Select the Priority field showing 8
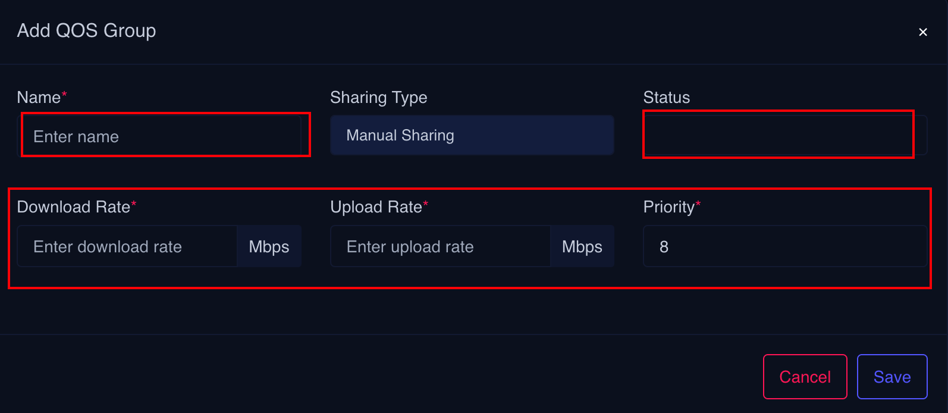This screenshot has height=413, width=948. point(784,246)
